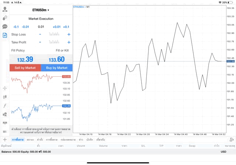
Task: Decrease volume by 0.1
Action: [x=16, y=27]
